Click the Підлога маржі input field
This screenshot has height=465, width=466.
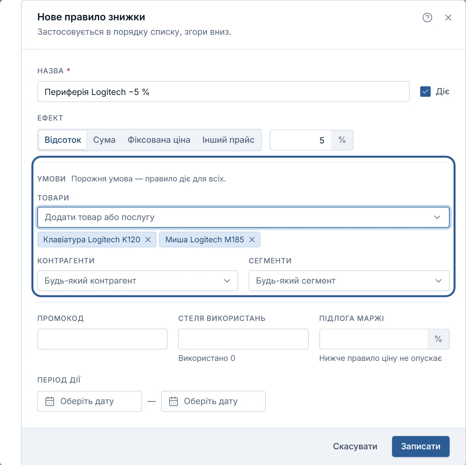click(374, 339)
